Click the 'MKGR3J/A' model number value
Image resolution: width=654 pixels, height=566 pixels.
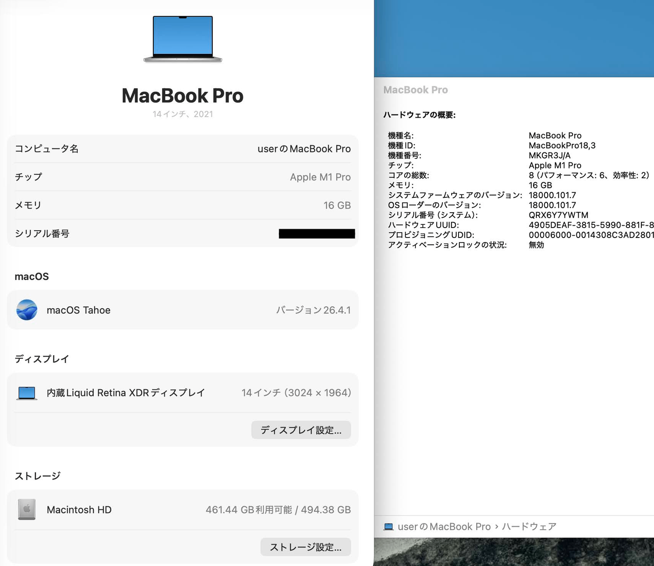tap(549, 156)
